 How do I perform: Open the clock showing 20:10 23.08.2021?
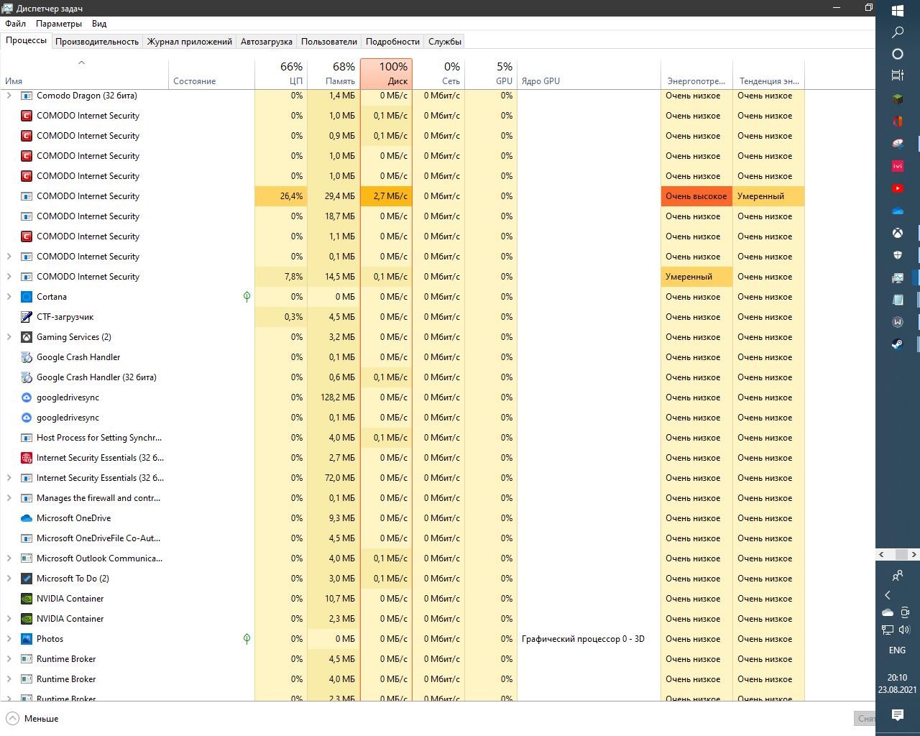pyautogui.click(x=897, y=684)
